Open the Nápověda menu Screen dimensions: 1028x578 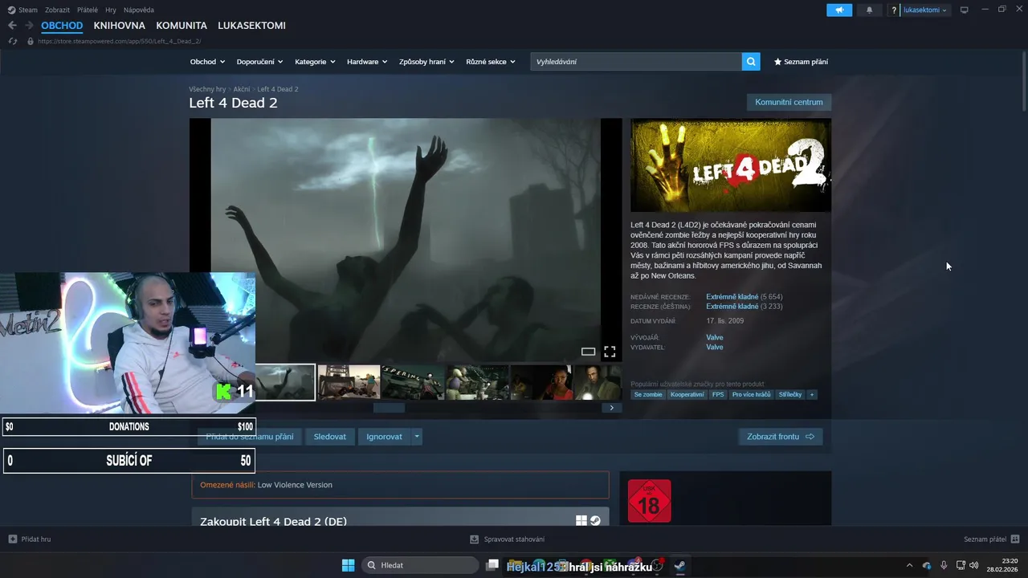click(138, 10)
